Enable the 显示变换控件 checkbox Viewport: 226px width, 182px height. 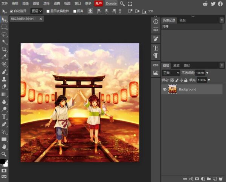click(48, 11)
